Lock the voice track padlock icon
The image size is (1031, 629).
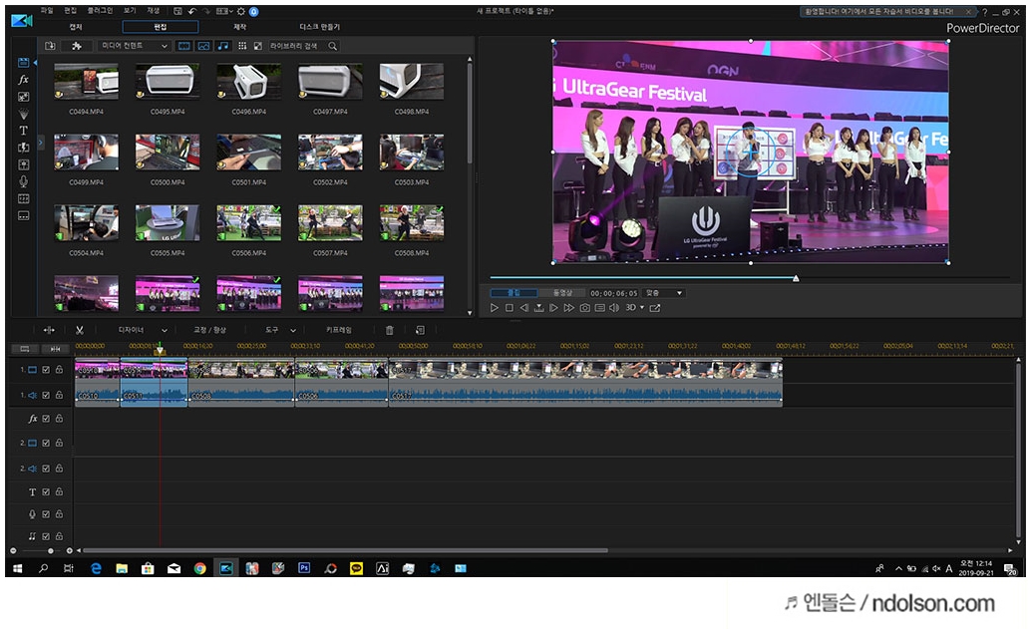click(x=59, y=514)
